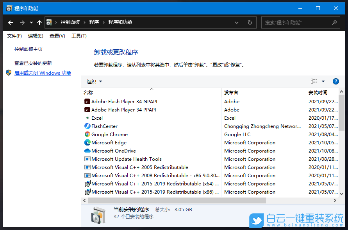The width and height of the screenshot is (348, 230).
Task: Open the 工具(T) menu
Action: click(79, 36)
